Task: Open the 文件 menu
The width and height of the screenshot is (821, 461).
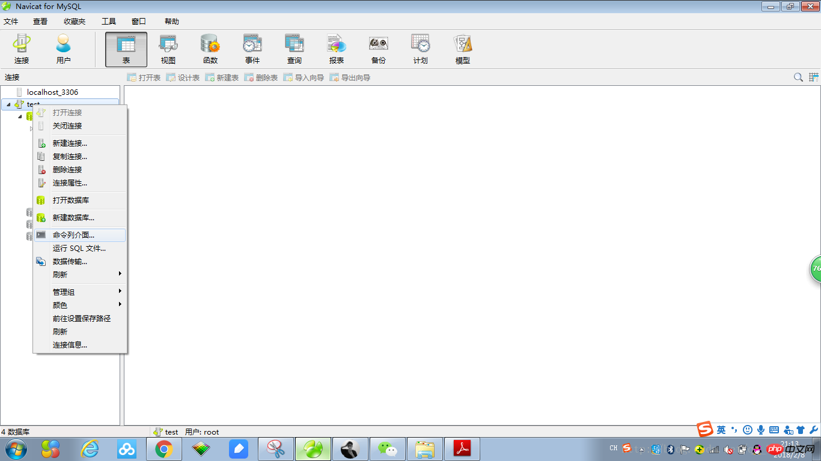Action: pos(11,22)
